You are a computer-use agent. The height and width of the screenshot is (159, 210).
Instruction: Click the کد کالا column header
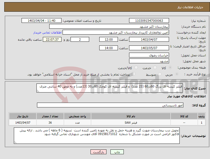pos(184,116)
